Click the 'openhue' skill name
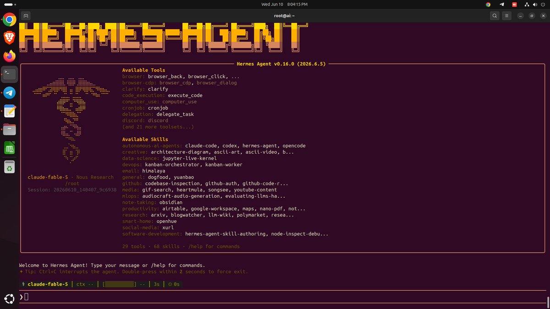Screen dimensions: 550x309 166,221
